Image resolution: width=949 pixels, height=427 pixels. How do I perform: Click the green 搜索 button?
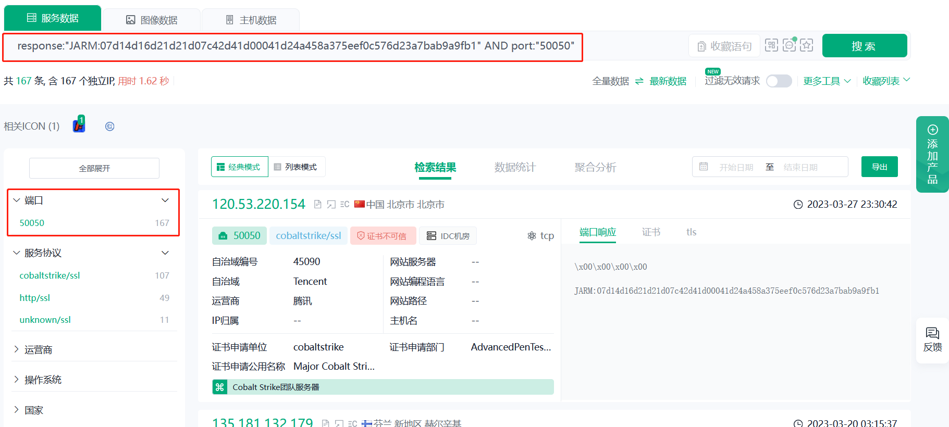pos(864,46)
